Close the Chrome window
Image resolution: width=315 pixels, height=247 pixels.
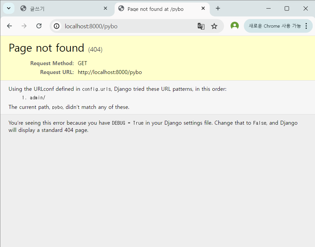pos(305,9)
